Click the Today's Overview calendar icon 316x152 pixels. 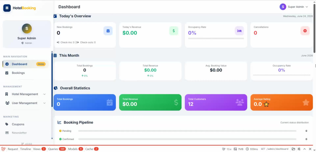click(55, 16)
